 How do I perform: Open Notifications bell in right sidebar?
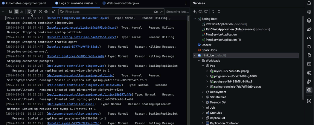[x=309, y=3]
